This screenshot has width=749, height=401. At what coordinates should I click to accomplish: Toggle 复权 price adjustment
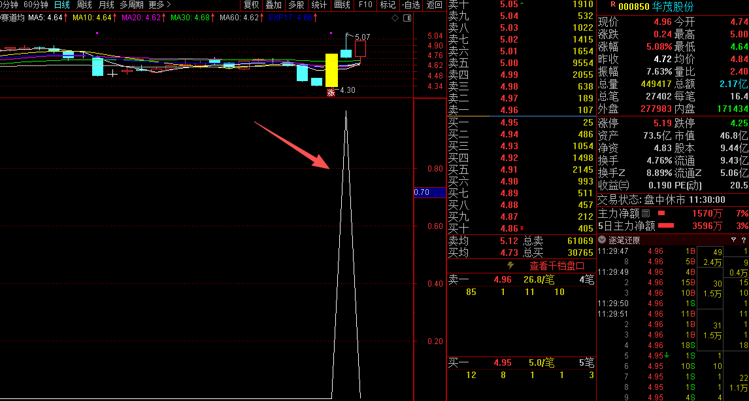[x=251, y=5]
